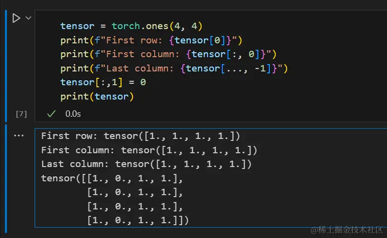Click the 0.0s execution time
Image resolution: width=387 pixels, height=238 pixels.
73,114
